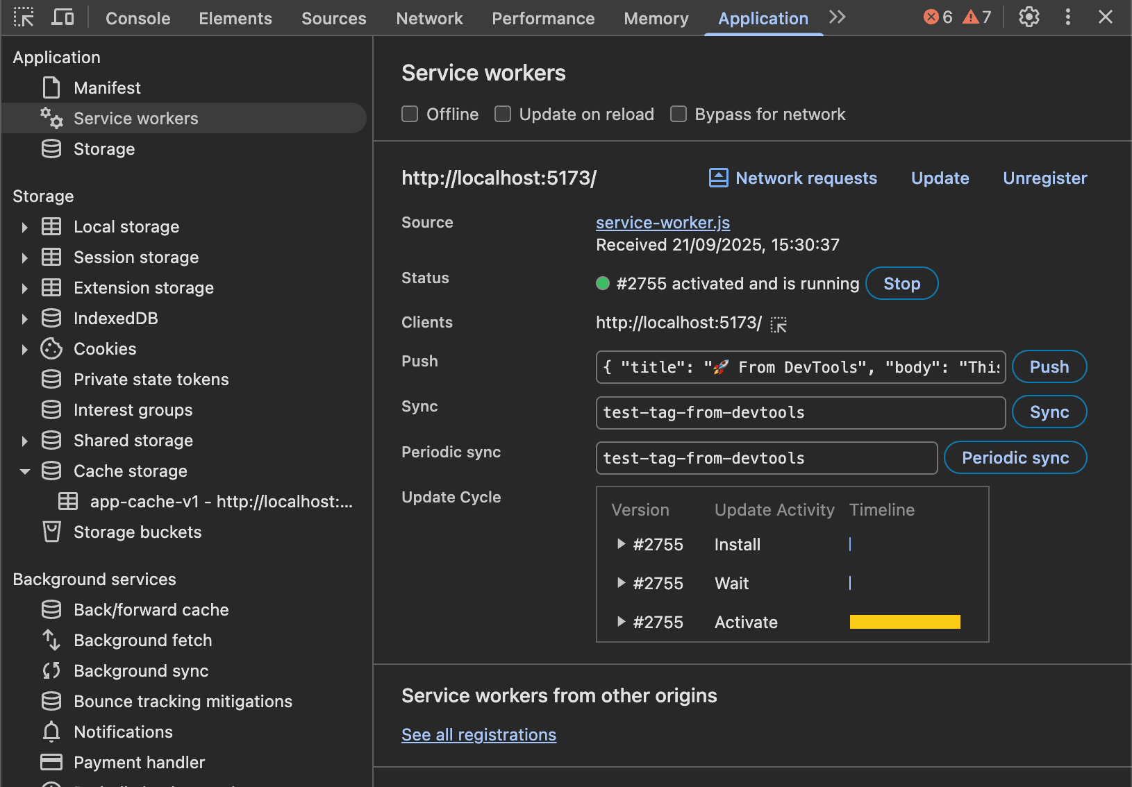Expand the Cookies tree node
Image resolution: width=1132 pixels, height=787 pixels.
point(24,349)
